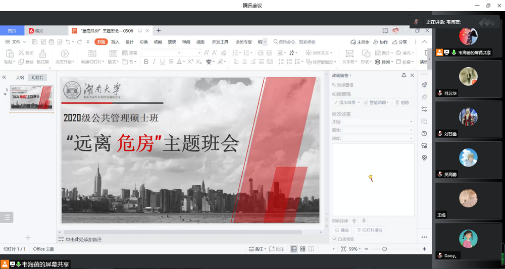The image size is (505, 269).
Task: Click the Bold formatting icon
Action: [x=146, y=62]
